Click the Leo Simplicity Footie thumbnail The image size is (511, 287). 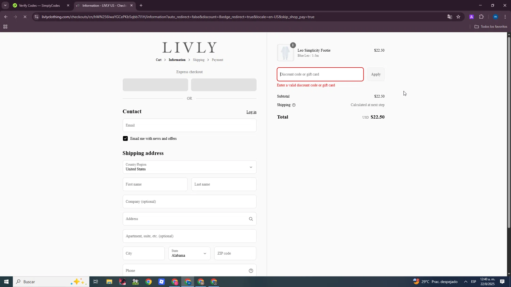tap(285, 53)
